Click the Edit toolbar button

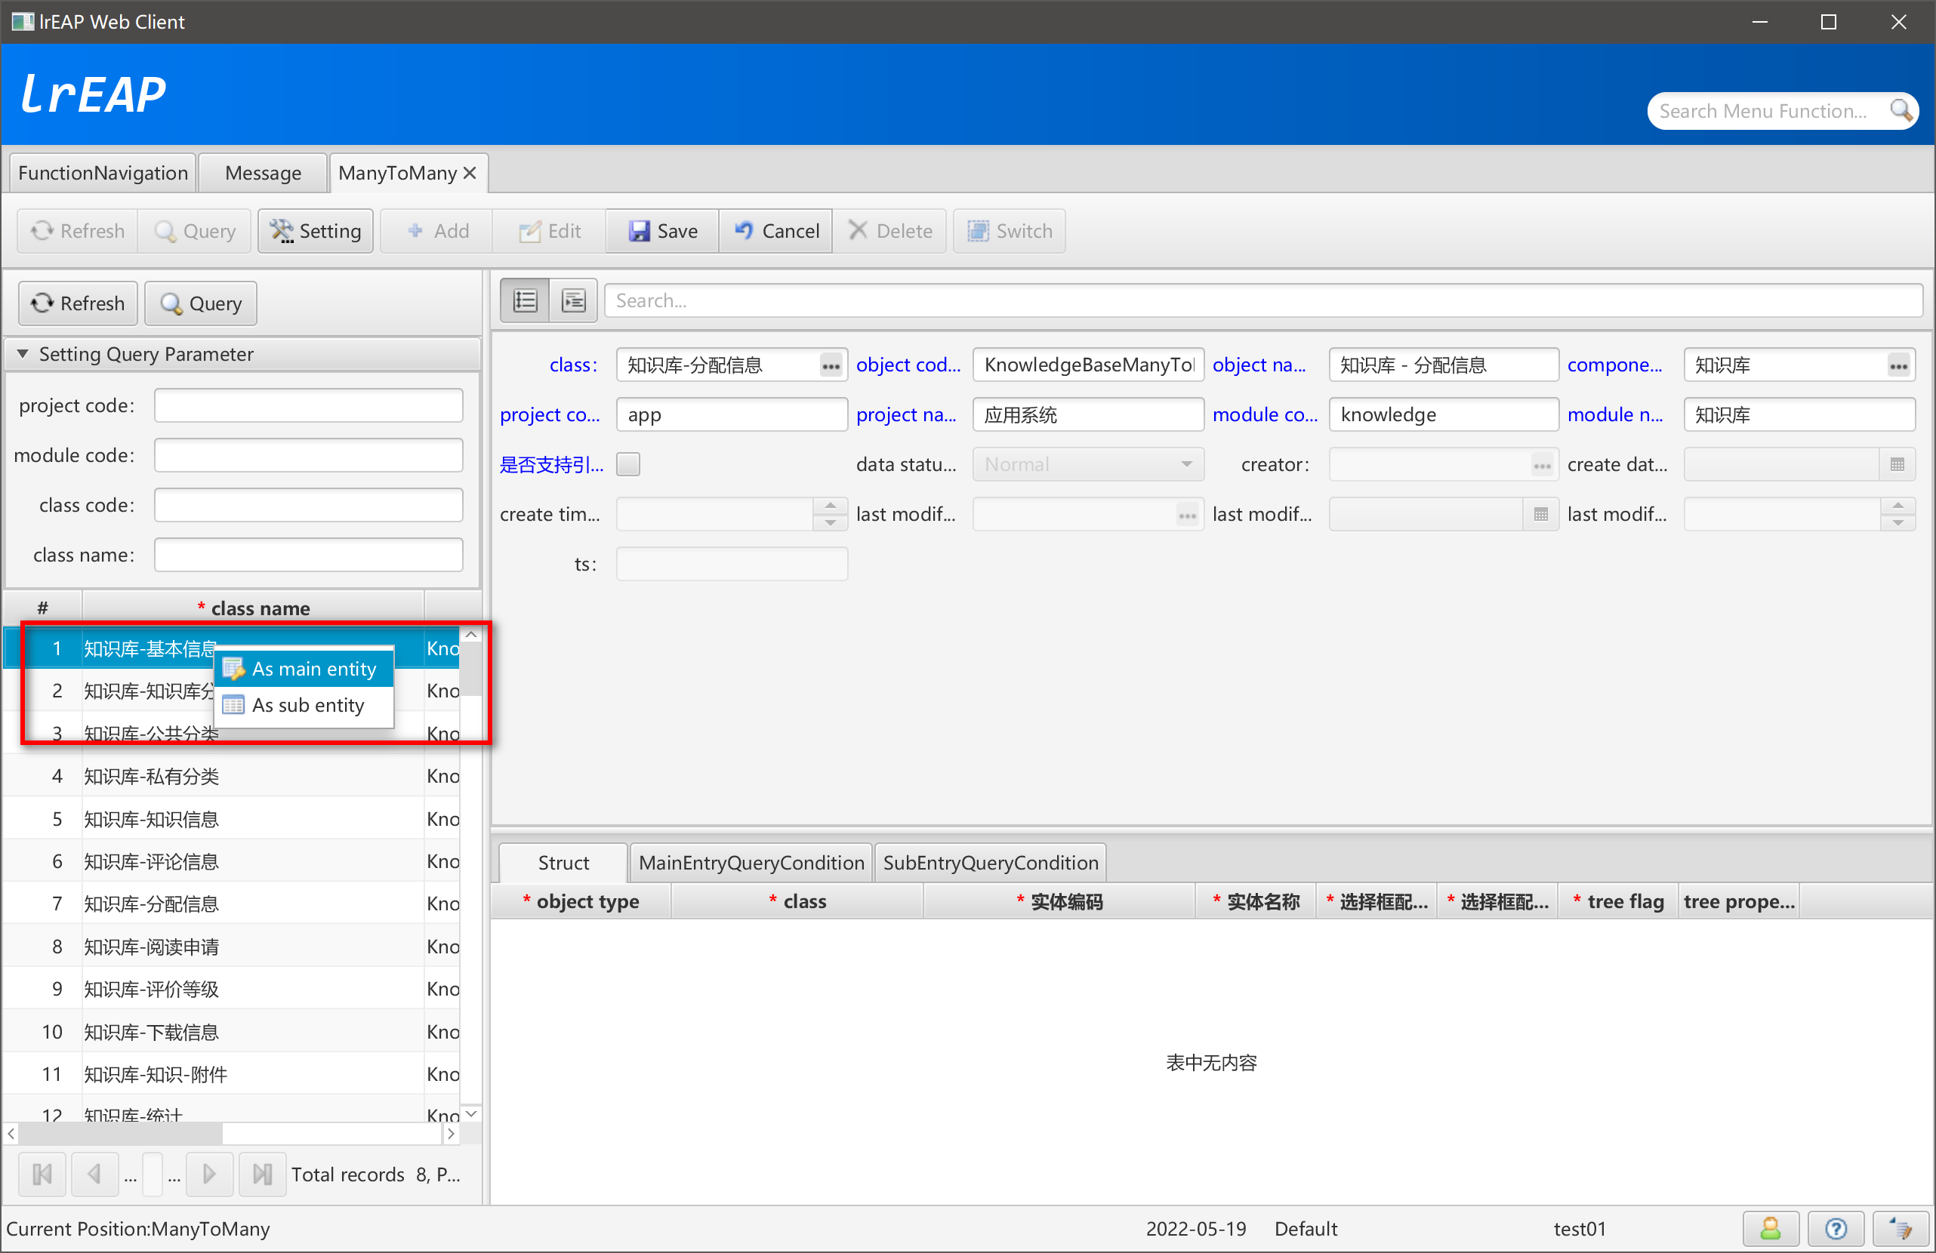point(550,231)
